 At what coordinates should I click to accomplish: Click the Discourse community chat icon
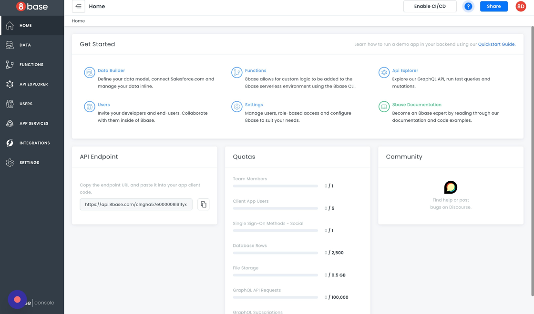451,187
